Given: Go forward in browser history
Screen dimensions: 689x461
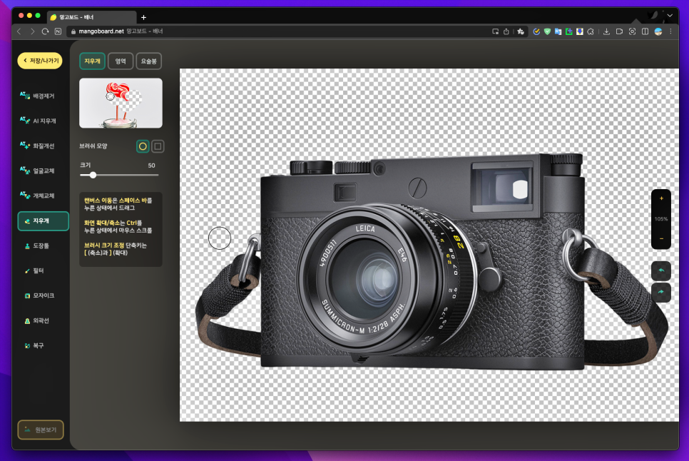Looking at the screenshot, I should click(x=32, y=31).
